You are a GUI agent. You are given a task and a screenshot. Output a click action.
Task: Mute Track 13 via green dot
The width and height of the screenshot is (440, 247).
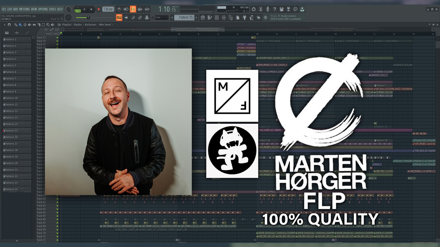[x=57, y=38]
